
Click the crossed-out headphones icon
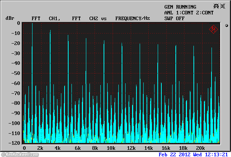coord(217,6)
